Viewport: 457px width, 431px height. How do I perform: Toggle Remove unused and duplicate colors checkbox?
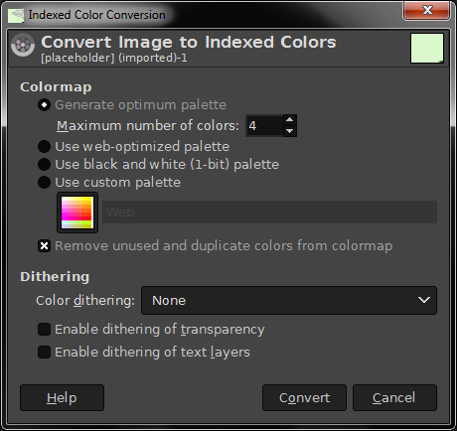[44, 246]
